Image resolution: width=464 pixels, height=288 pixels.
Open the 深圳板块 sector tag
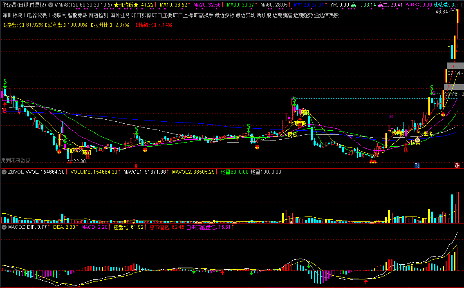pos(12,15)
